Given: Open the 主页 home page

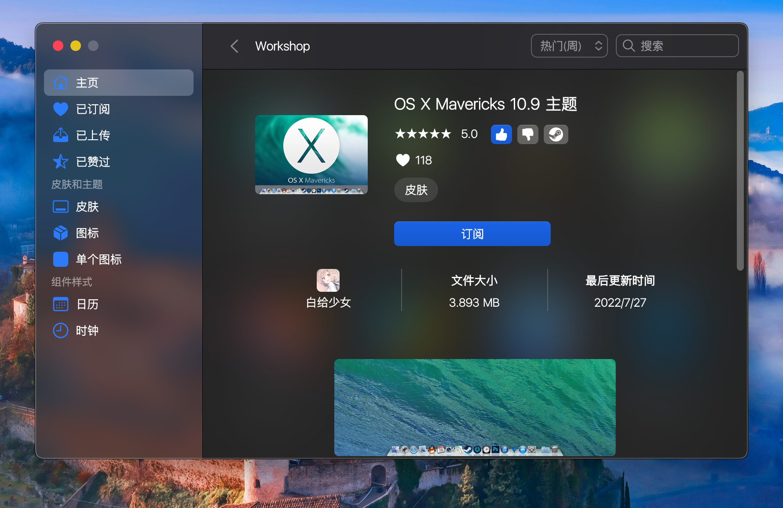Looking at the screenshot, I should click(x=119, y=83).
